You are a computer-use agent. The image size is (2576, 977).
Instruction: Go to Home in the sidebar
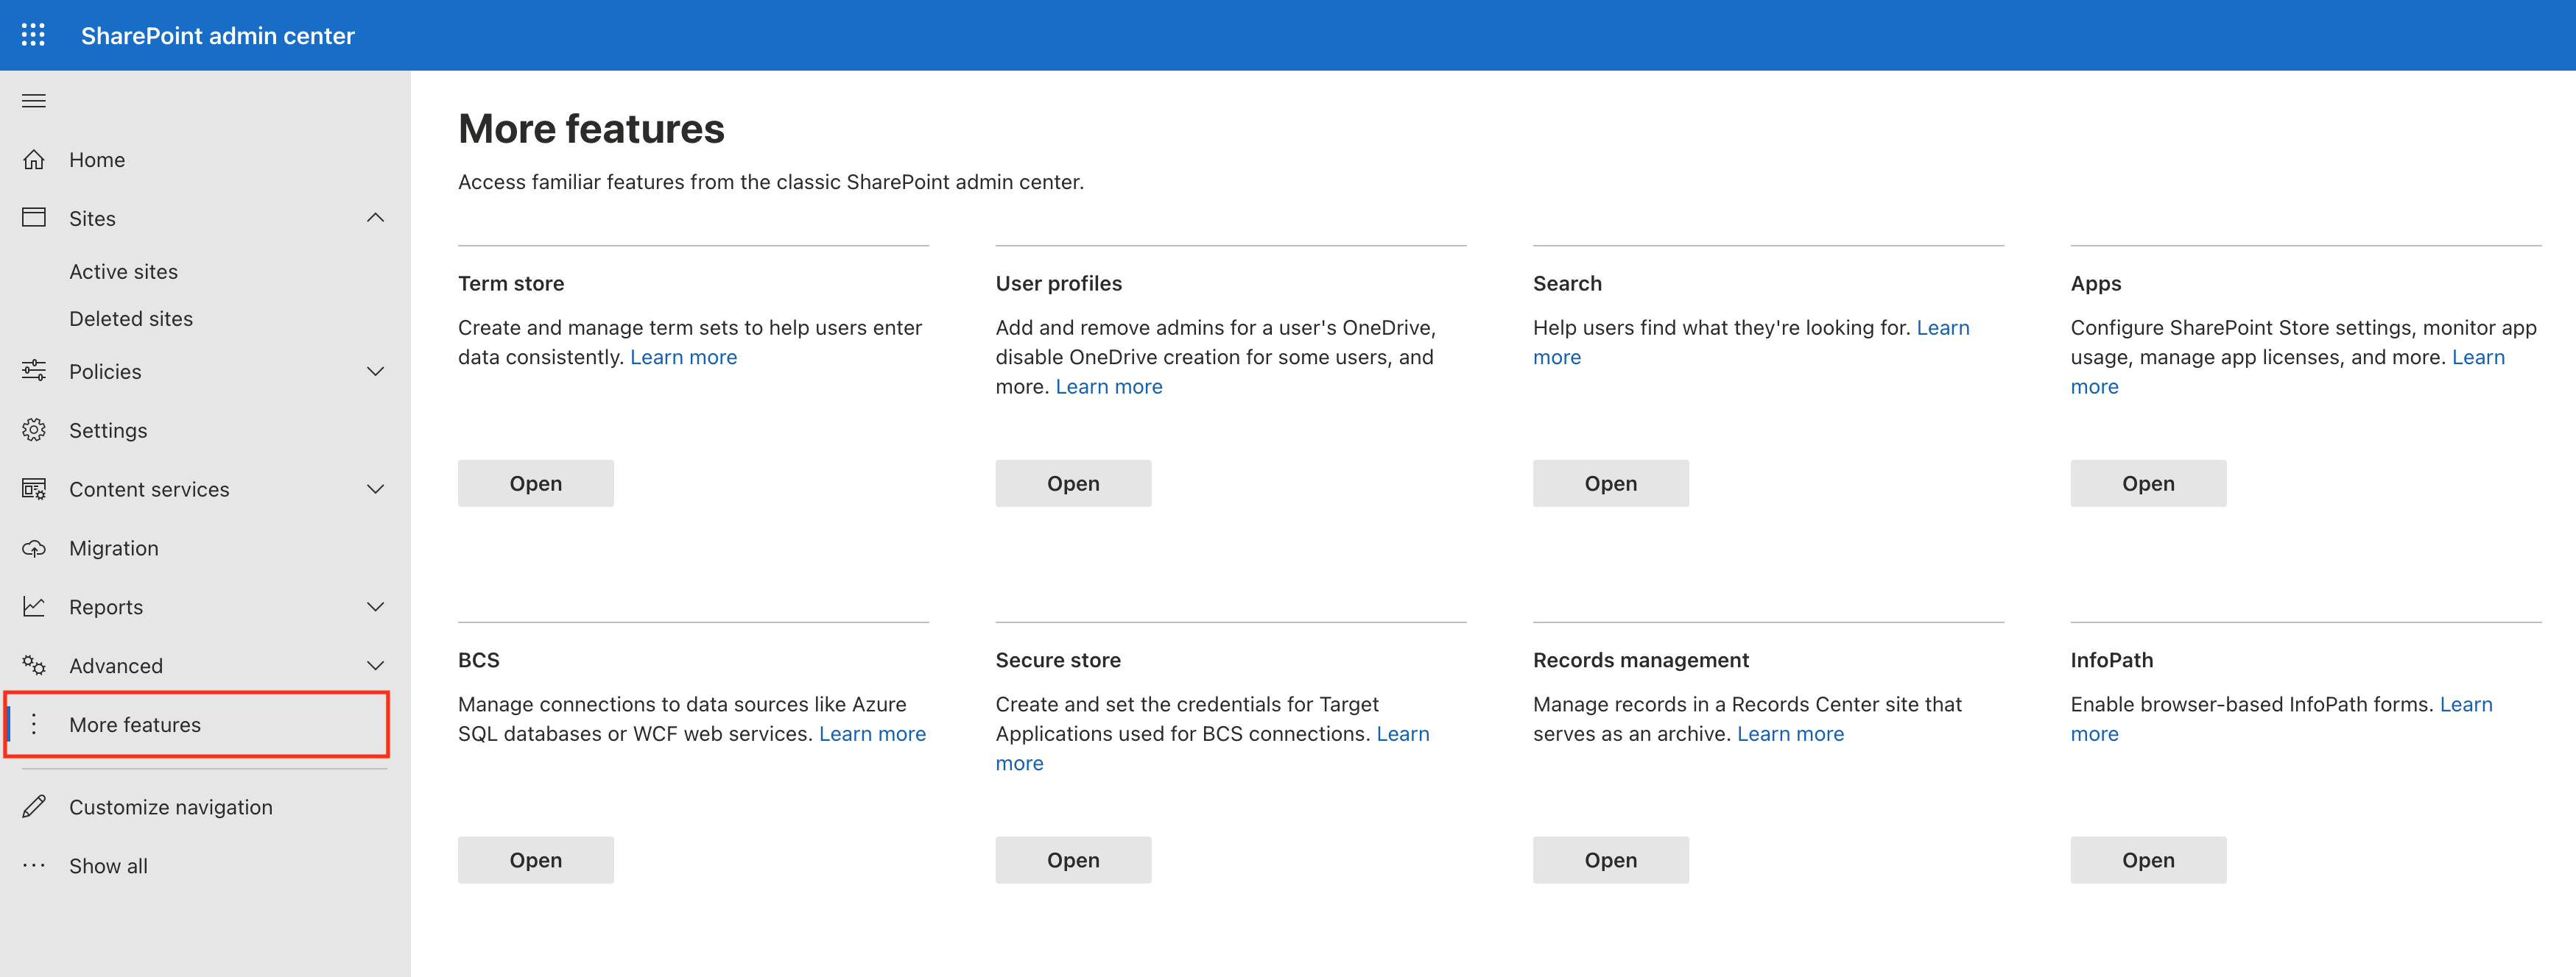click(x=97, y=160)
